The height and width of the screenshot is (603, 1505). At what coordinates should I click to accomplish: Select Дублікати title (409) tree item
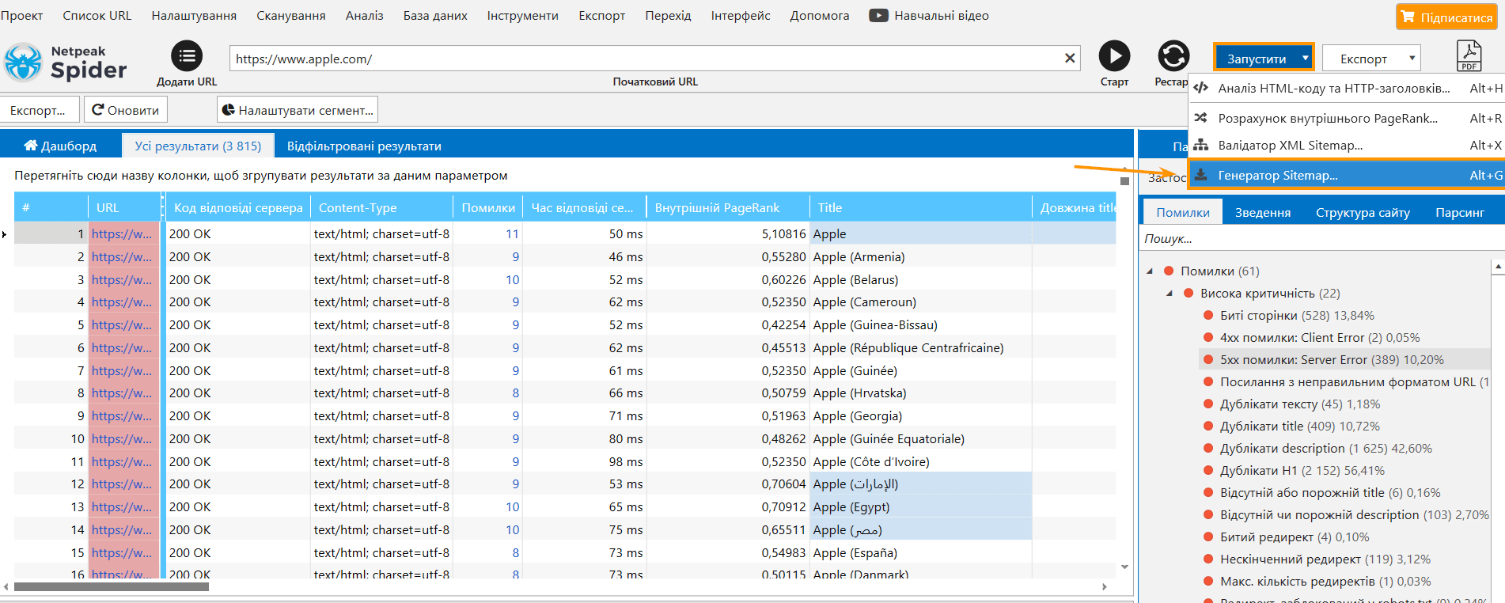(1299, 426)
